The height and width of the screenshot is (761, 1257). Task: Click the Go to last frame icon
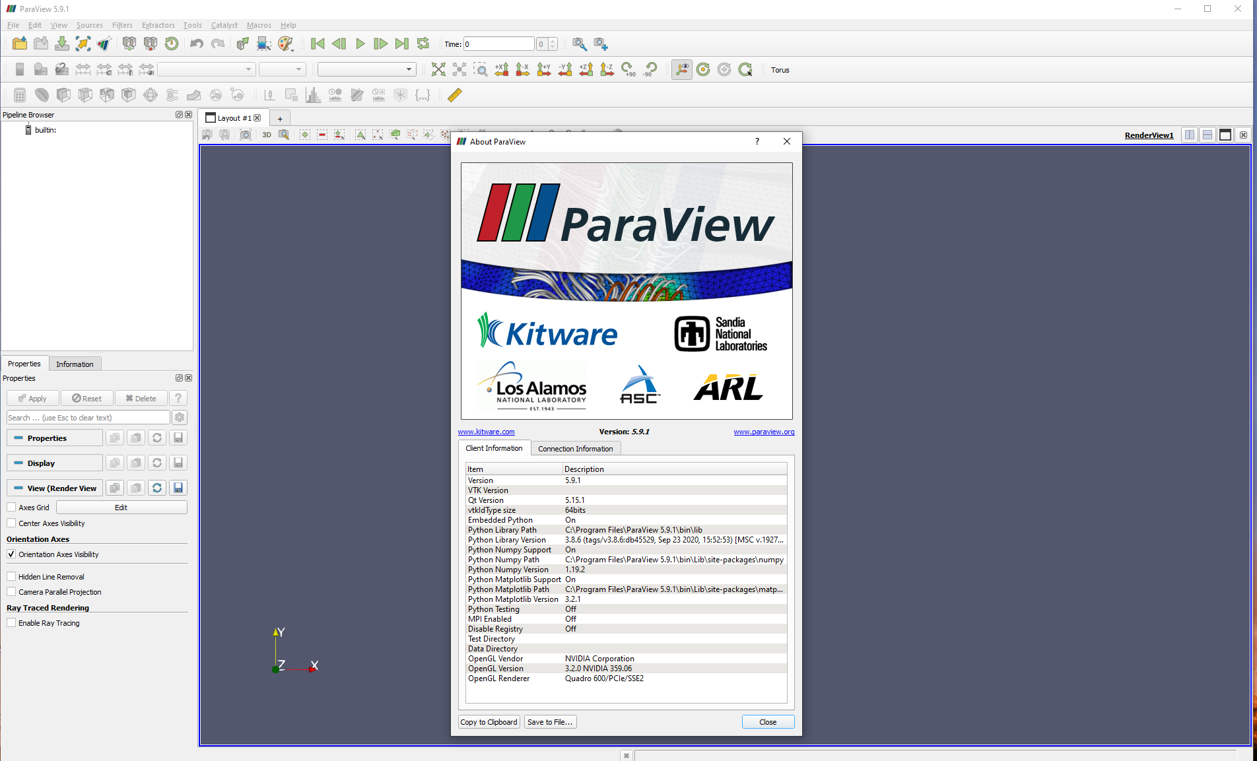tap(401, 44)
